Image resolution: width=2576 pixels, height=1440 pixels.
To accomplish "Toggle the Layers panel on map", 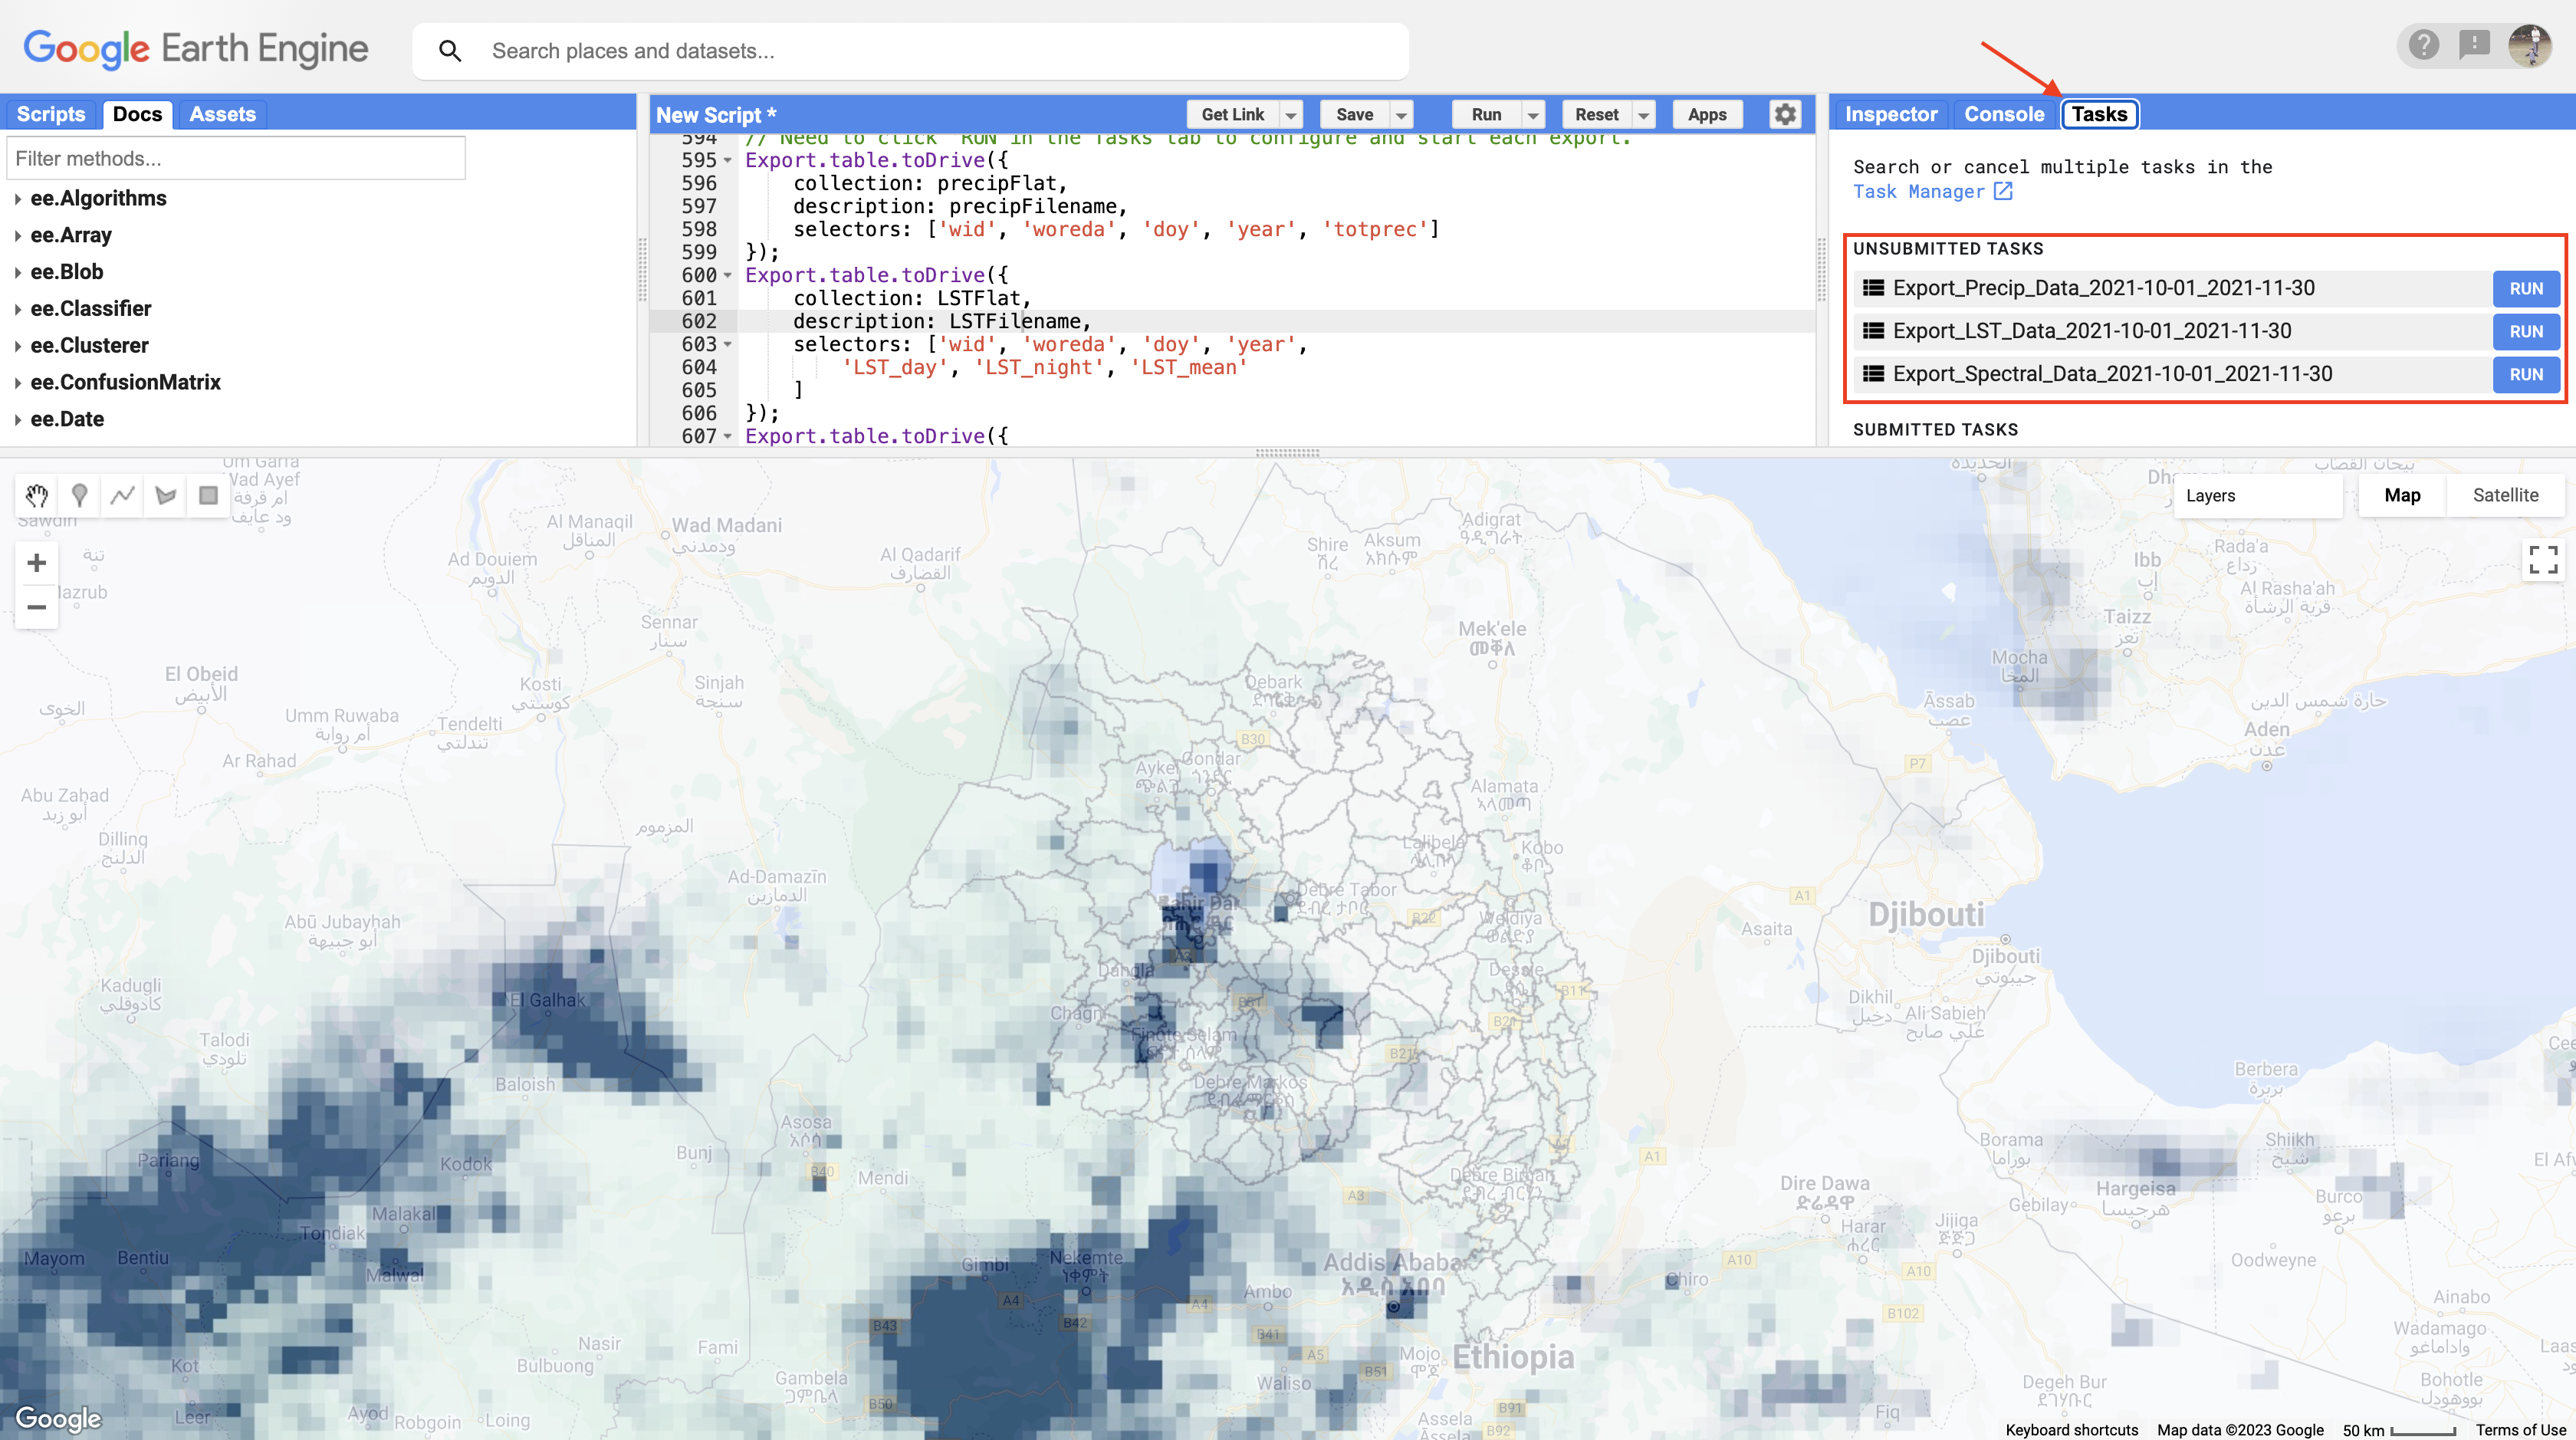I will tap(2212, 495).
